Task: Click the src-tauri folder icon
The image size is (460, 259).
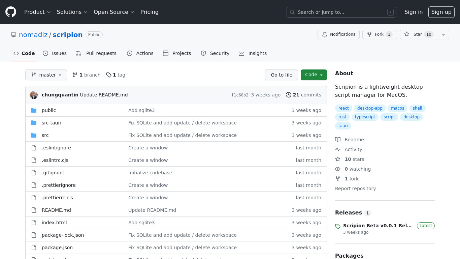Action: point(34,123)
